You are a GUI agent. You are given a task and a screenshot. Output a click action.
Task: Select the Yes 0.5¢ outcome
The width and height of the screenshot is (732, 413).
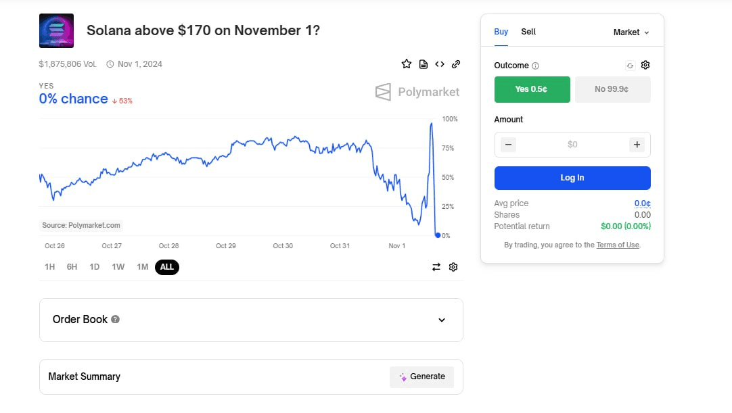coord(532,89)
